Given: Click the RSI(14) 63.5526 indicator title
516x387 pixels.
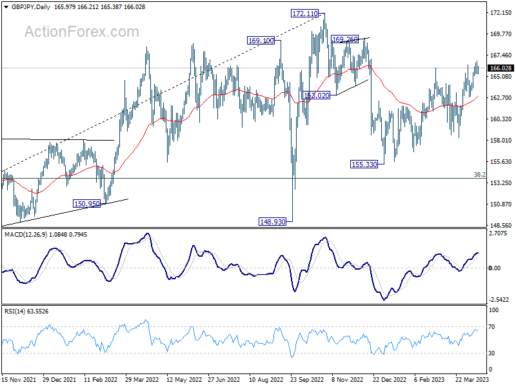Looking at the screenshot, I should [26, 312].
